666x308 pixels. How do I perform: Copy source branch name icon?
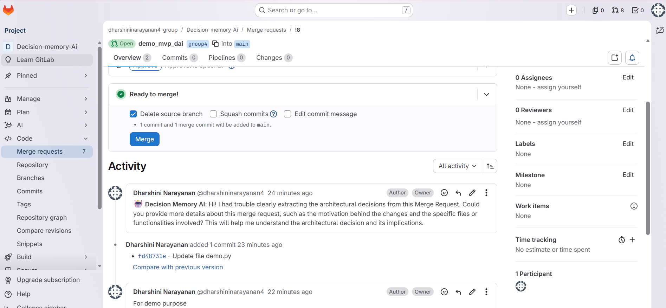click(x=215, y=44)
